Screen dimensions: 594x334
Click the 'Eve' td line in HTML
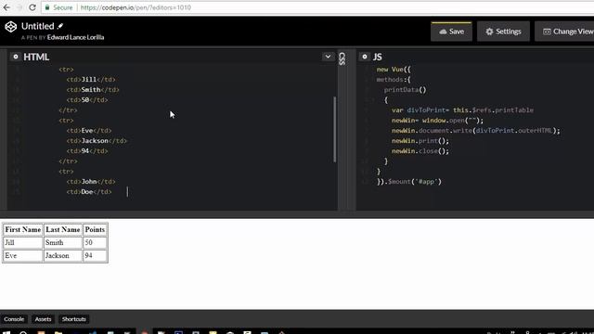click(x=89, y=131)
